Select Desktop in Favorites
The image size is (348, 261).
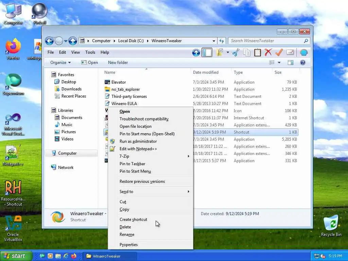69,82
